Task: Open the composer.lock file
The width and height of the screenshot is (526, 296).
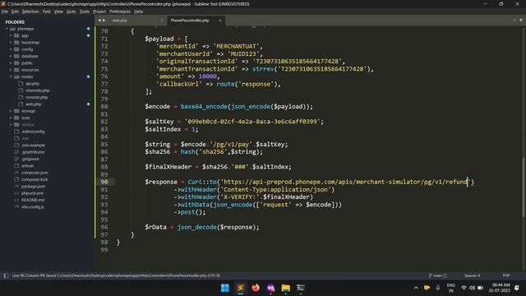Action: click(35, 179)
